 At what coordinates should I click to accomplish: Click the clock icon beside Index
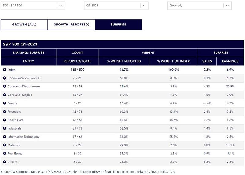4,70
